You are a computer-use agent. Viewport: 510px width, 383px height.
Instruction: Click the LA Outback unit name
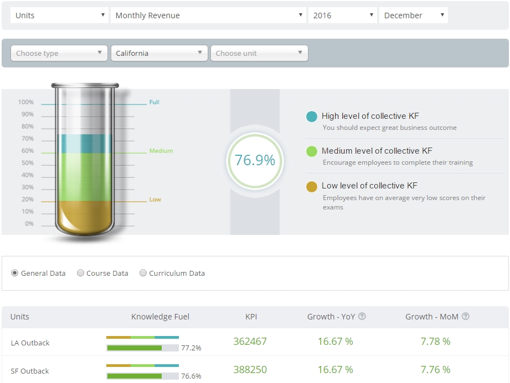pyautogui.click(x=30, y=343)
